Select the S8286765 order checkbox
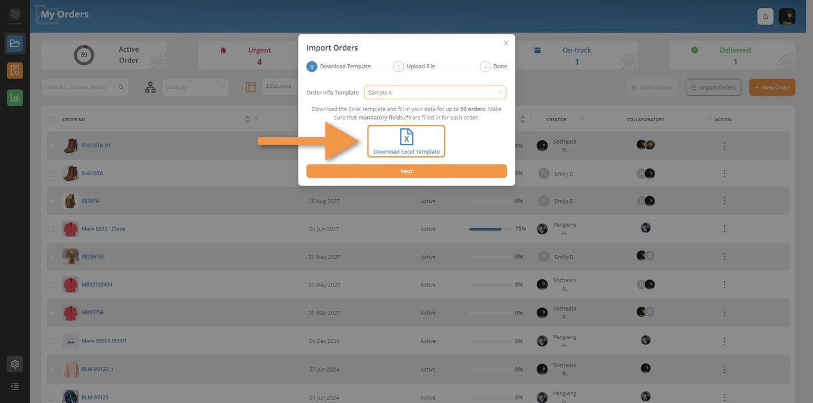Image resolution: width=813 pixels, height=403 pixels. coord(52,257)
